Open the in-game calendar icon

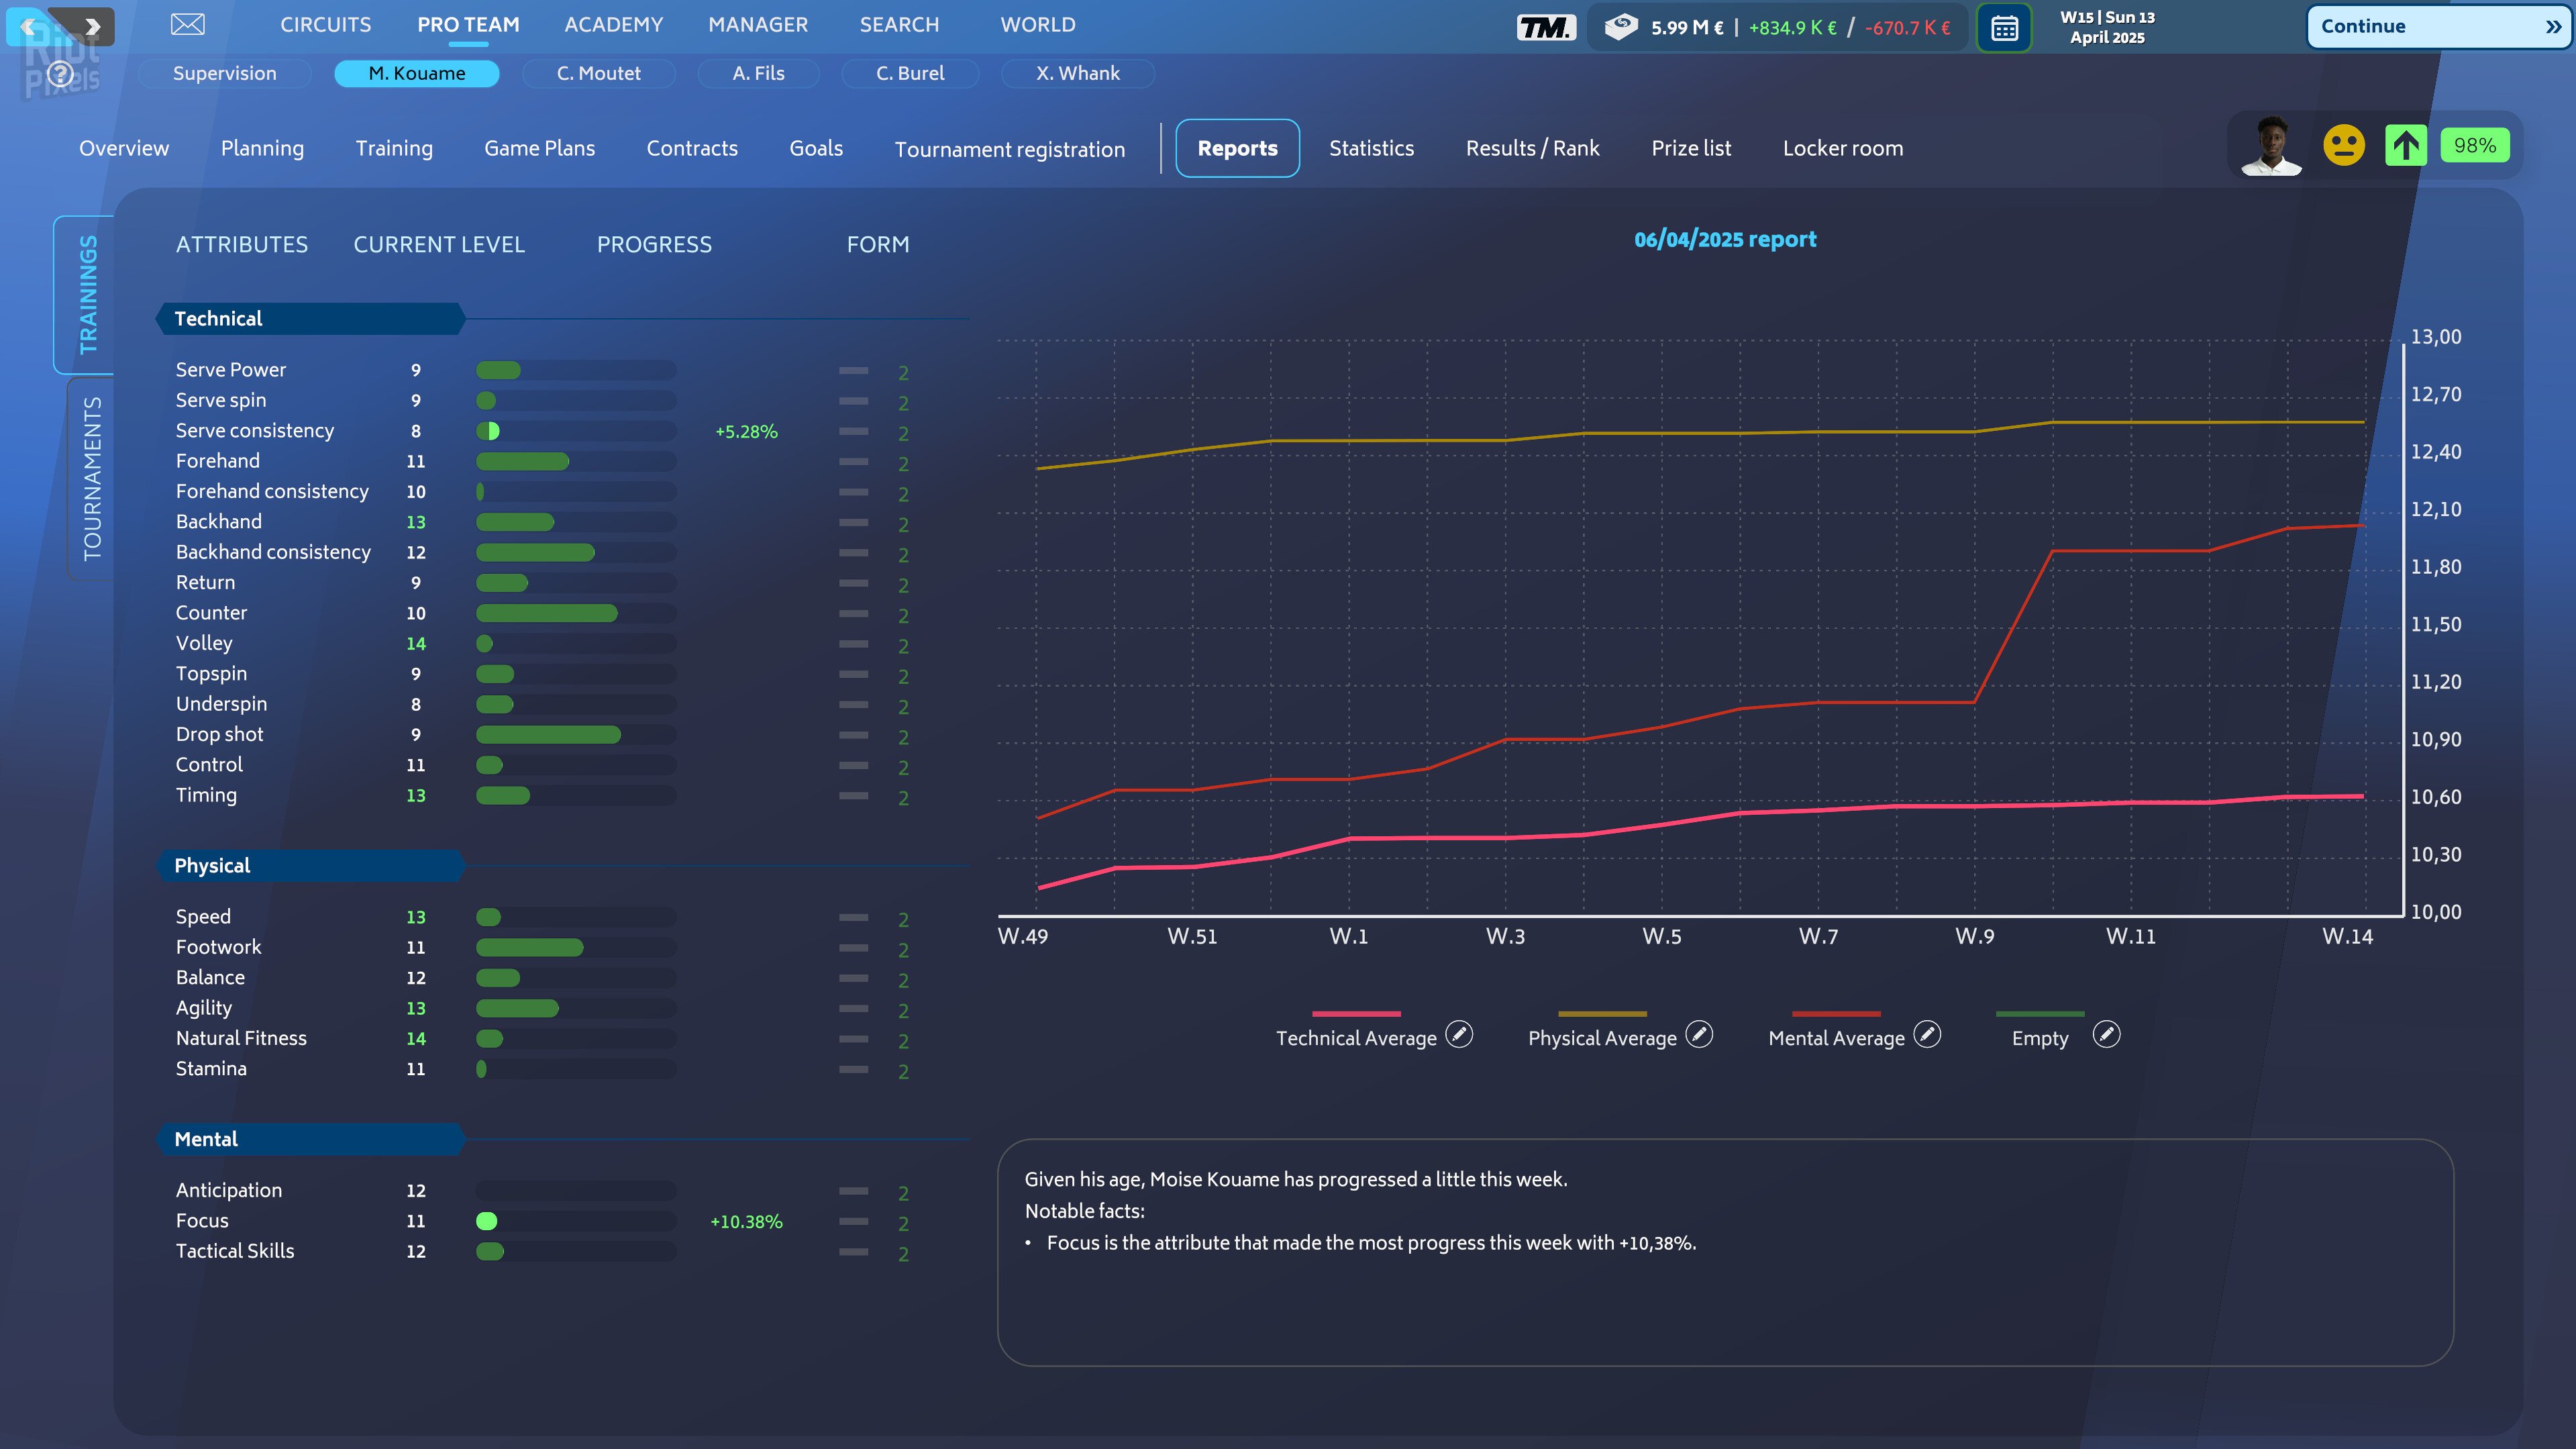(x=2005, y=27)
